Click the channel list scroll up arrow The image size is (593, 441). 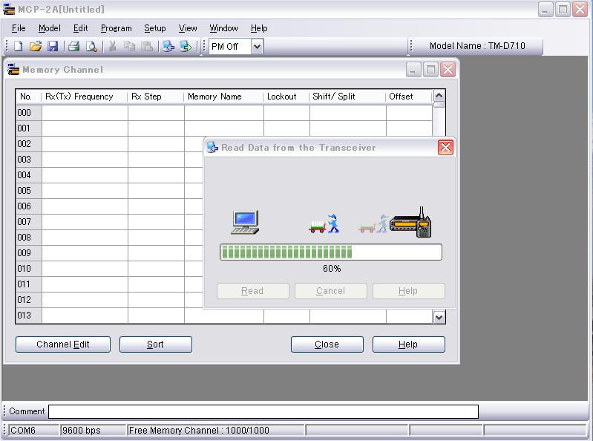point(439,95)
